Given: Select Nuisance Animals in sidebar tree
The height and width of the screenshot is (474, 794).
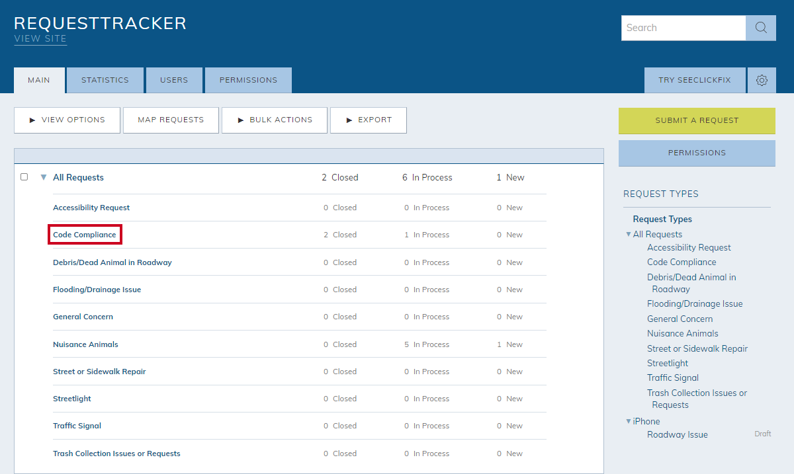Looking at the screenshot, I should [682, 333].
